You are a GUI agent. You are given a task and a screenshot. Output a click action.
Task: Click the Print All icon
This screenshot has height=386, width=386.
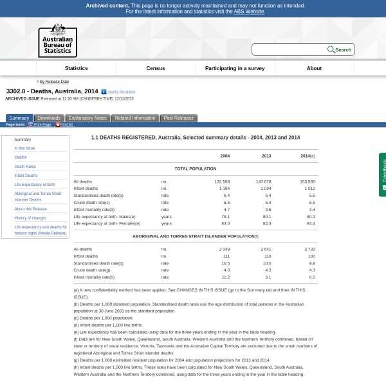click(x=58, y=124)
